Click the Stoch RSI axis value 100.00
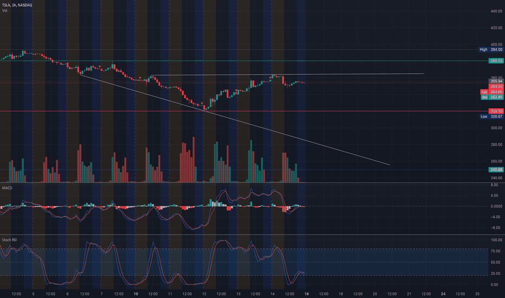Image resolution: width=505 pixels, height=298 pixels. click(496, 240)
